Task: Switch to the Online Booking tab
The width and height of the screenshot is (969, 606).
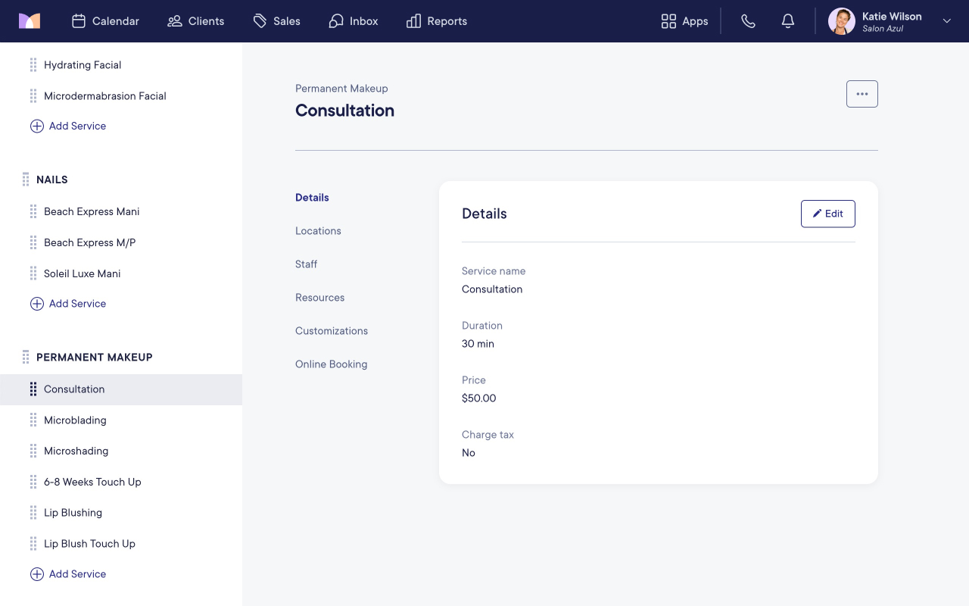Action: [332, 364]
